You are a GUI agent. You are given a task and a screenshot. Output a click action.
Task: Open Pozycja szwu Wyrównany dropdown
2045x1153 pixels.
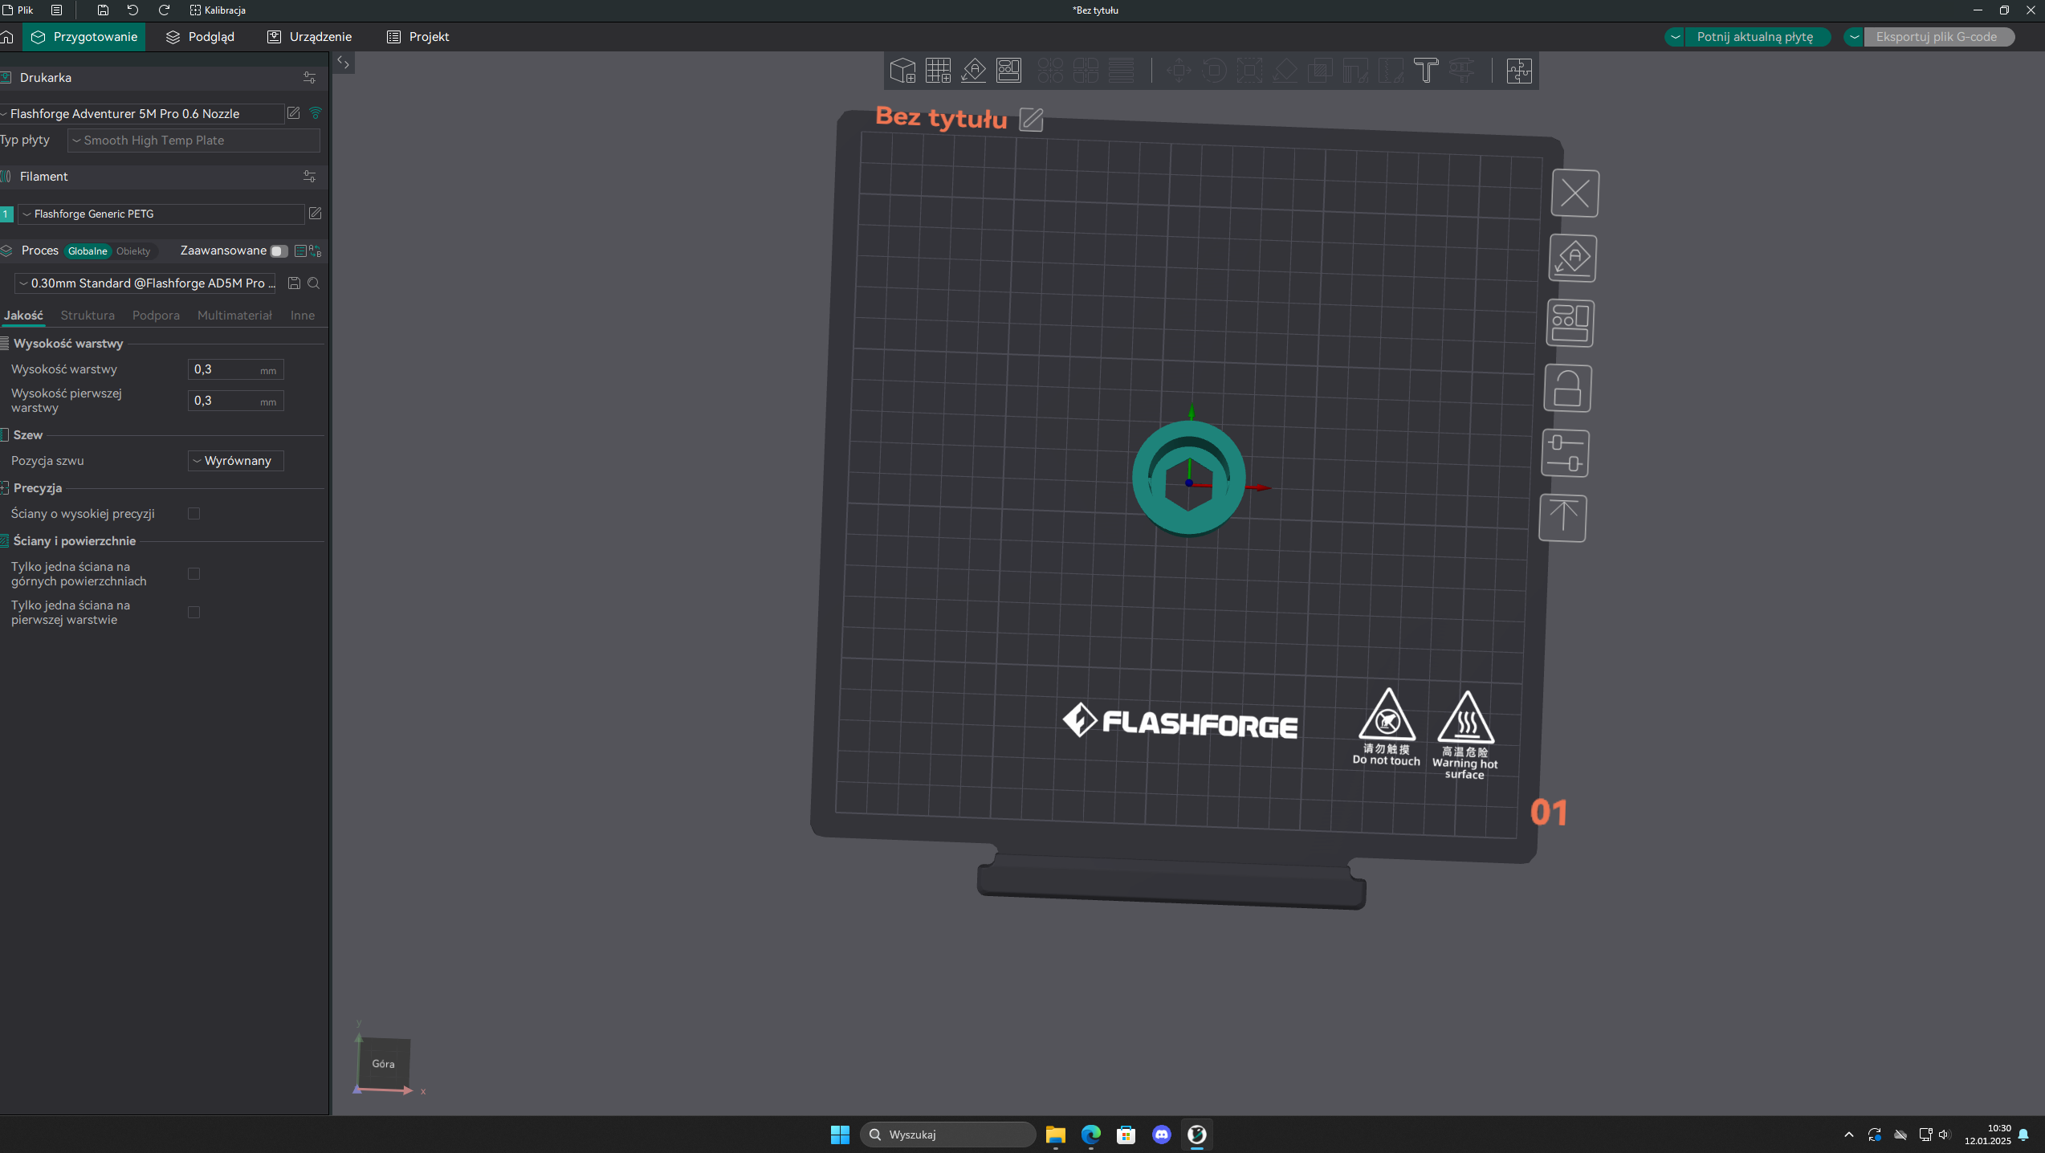point(236,461)
